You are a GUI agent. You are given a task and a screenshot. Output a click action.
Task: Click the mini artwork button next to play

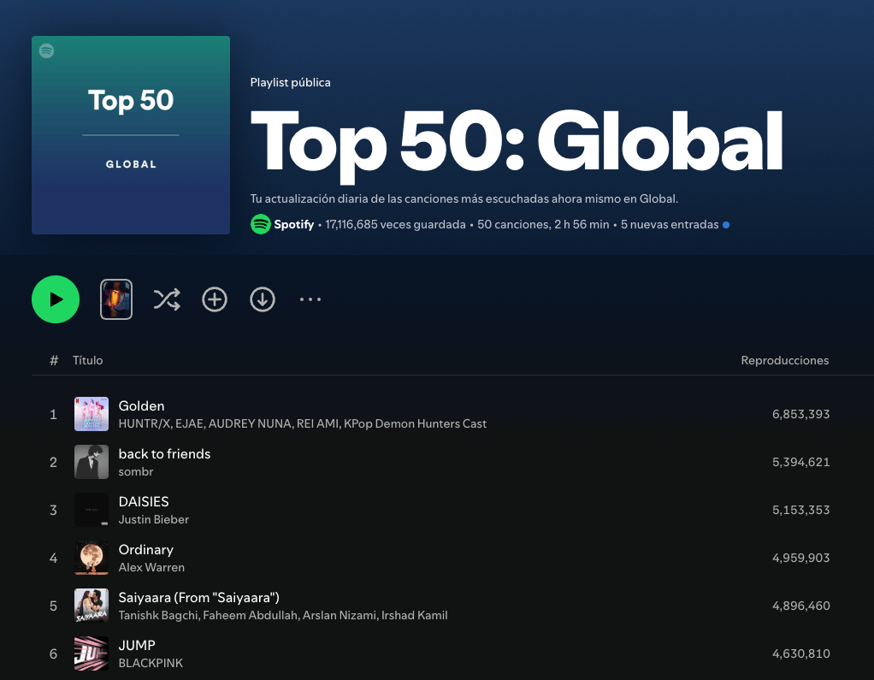(x=116, y=299)
